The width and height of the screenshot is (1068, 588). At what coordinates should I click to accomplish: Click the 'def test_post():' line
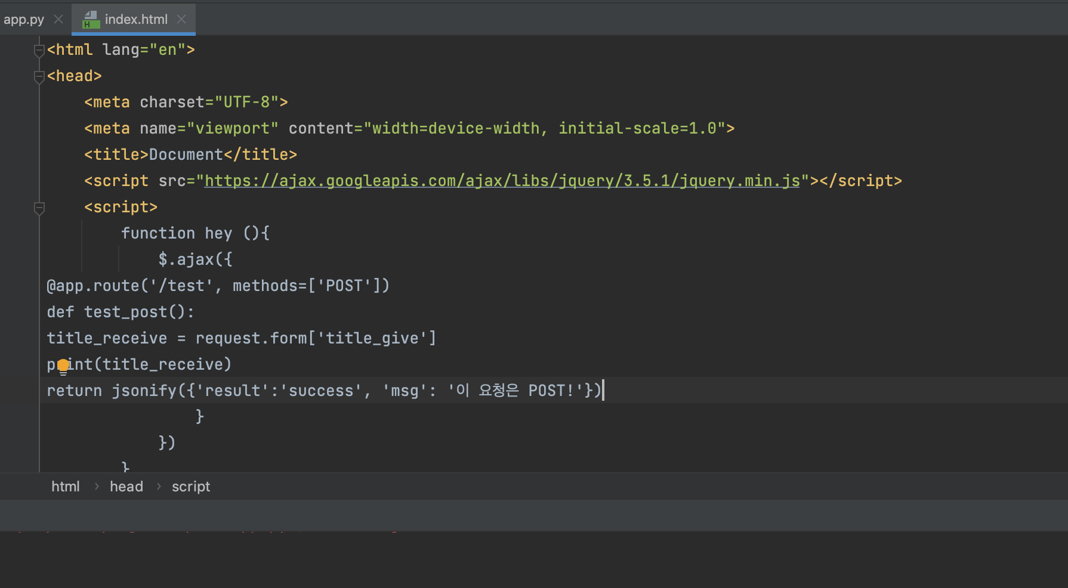tap(121, 312)
